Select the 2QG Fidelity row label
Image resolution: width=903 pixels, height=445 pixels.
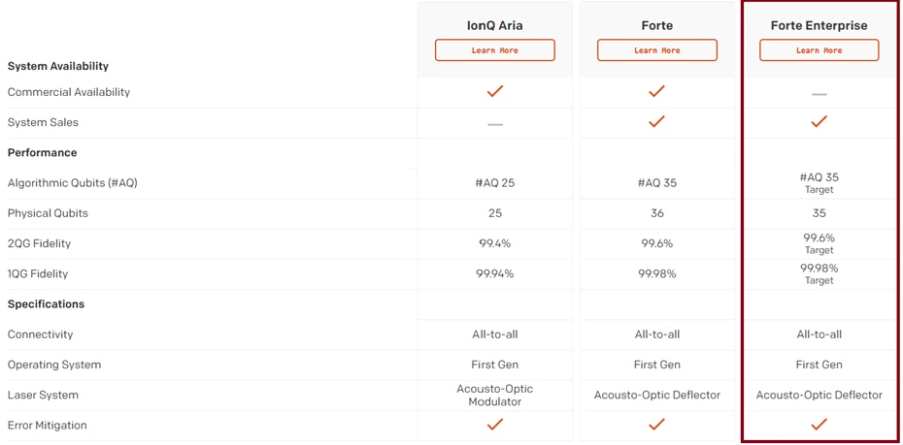click(x=39, y=243)
